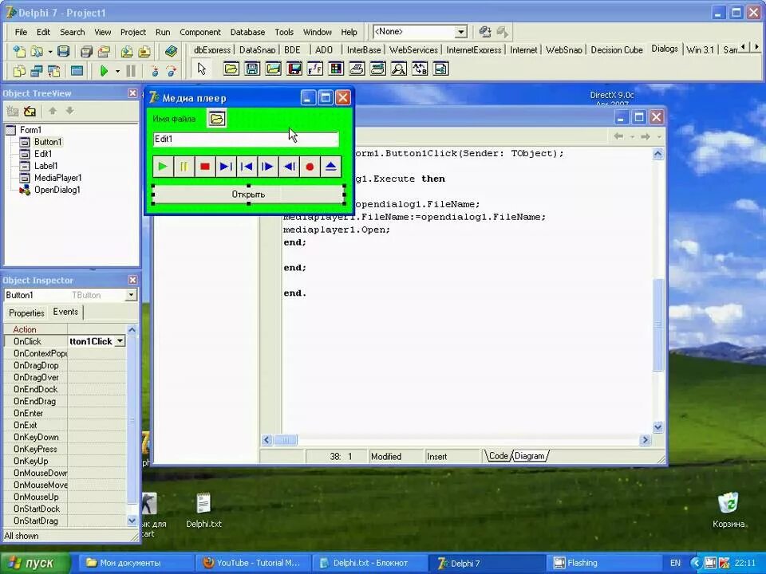
Task: Expand the Open file dropdown arrow
Action: (x=49, y=51)
